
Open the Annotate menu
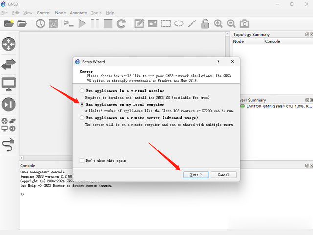78,13
